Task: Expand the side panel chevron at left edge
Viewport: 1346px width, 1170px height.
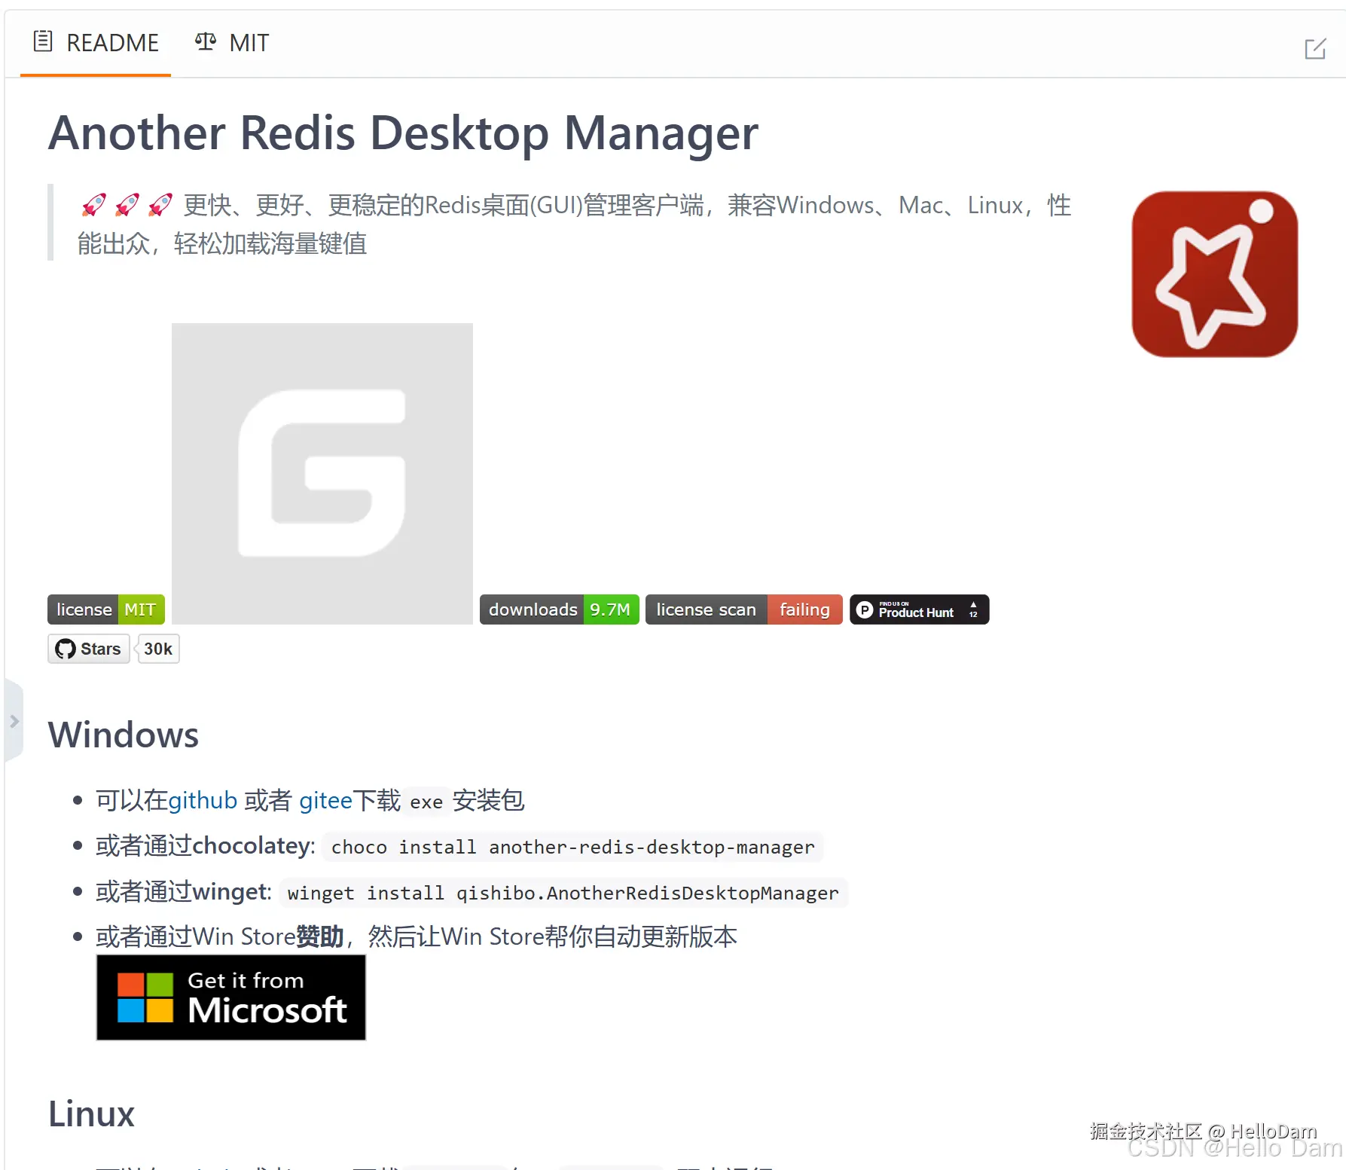Action: click(x=14, y=721)
